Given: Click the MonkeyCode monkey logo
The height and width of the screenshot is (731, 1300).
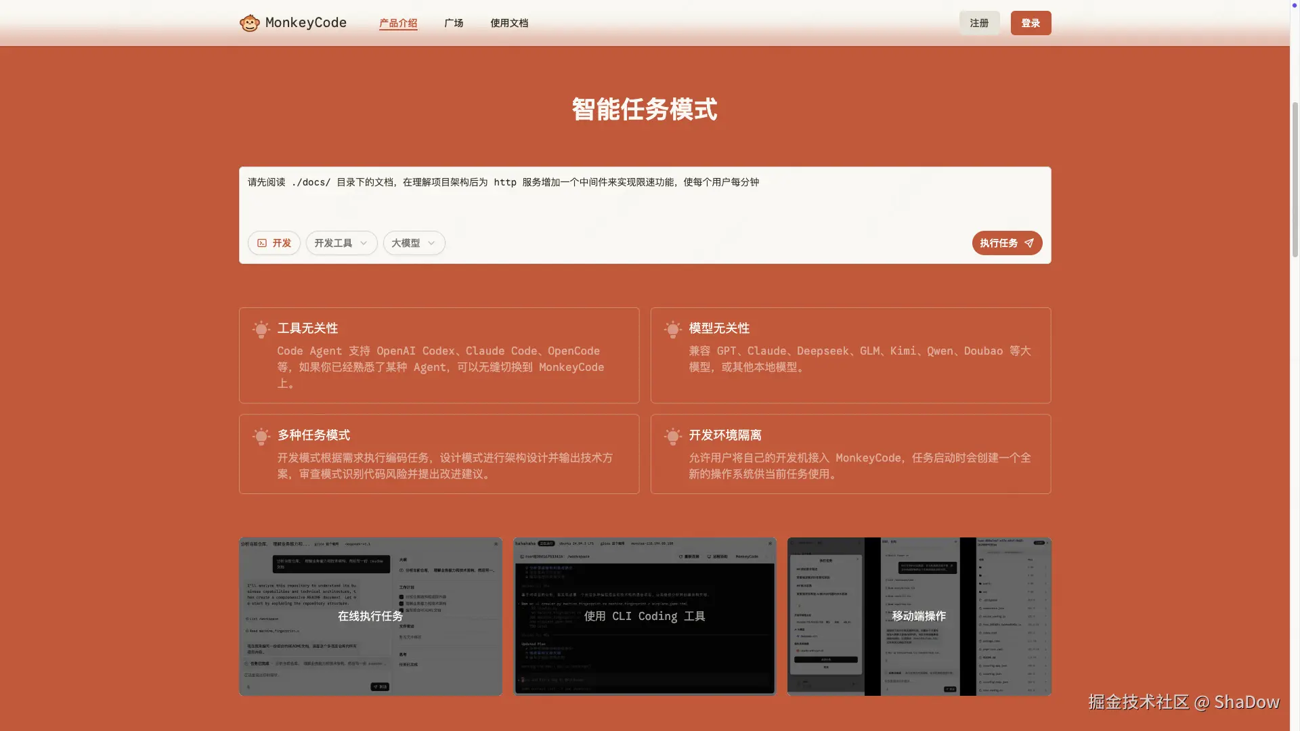Looking at the screenshot, I should [x=250, y=22].
